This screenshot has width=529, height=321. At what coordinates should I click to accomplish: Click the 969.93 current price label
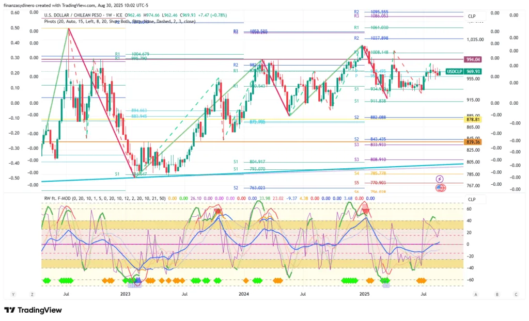tap(473, 72)
